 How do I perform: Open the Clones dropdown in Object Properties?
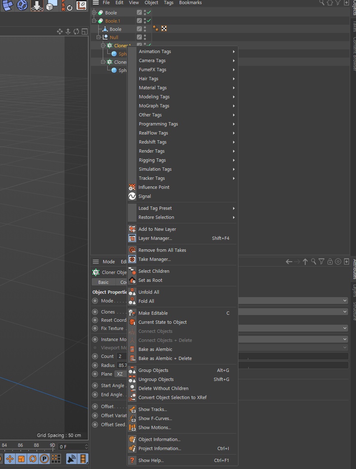click(293, 312)
